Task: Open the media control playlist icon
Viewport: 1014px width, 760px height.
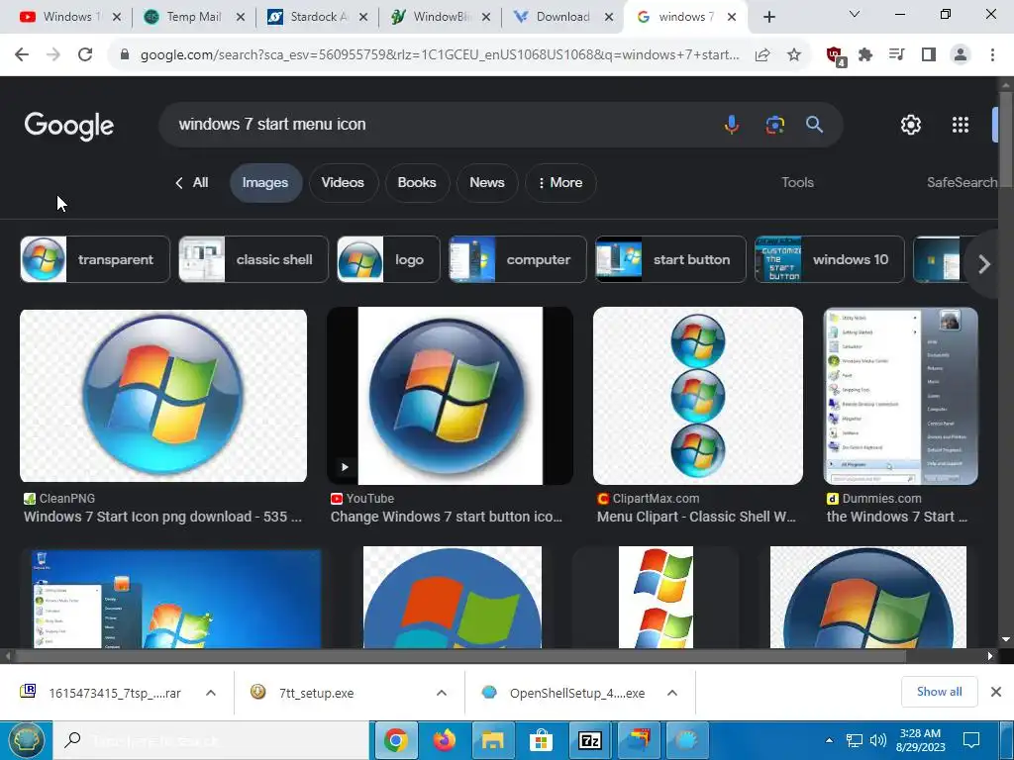Action: pos(897,55)
